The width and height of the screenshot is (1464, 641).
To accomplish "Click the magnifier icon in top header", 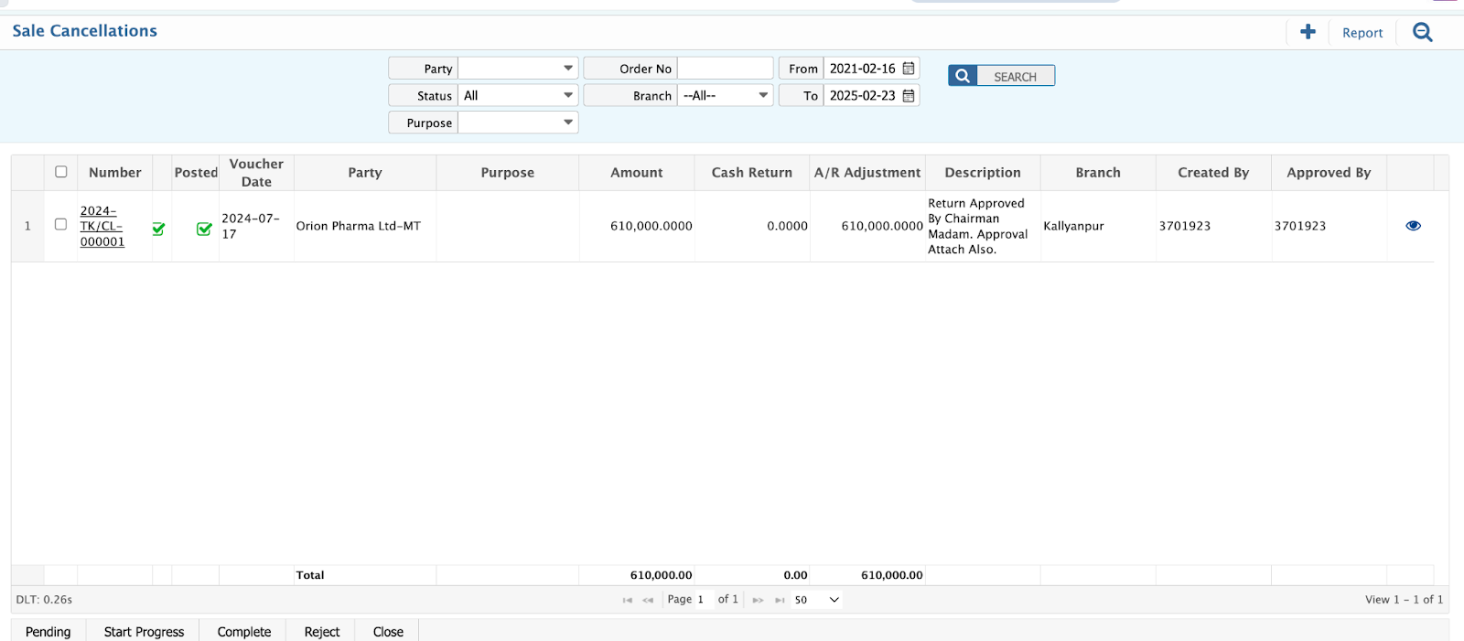I will click(x=1422, y=32).
